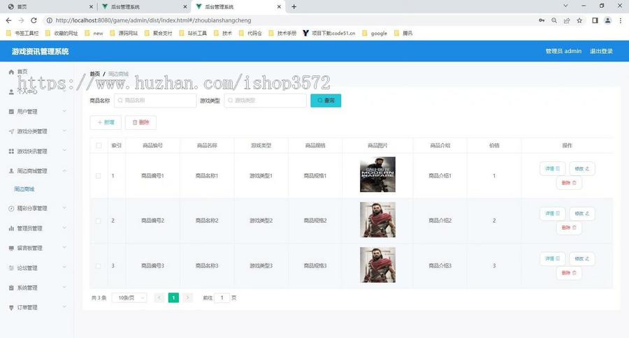The width and height of the screenshot is (629, 338).
Task: Expand the 管理员管理 menu chevron
Action: point(64,228)
